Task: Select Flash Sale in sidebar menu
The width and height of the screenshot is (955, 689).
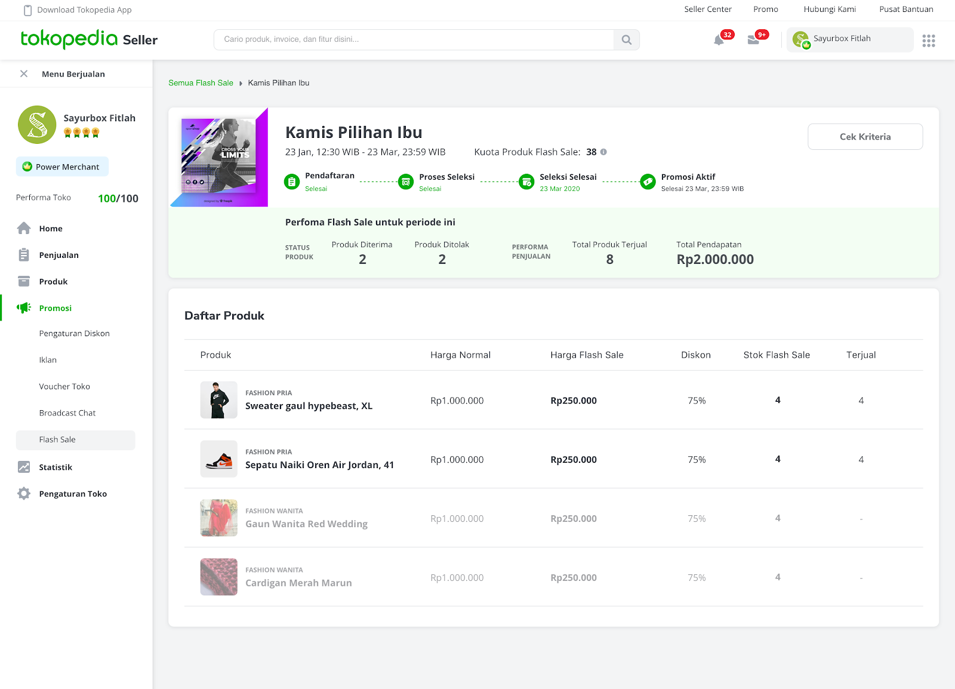Action: click(x=58, y=439)
